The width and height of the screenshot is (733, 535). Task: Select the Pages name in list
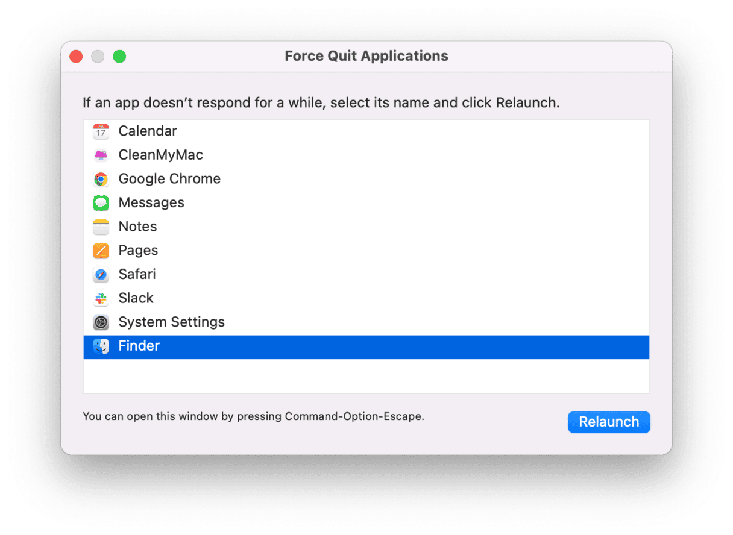point(138,251)
